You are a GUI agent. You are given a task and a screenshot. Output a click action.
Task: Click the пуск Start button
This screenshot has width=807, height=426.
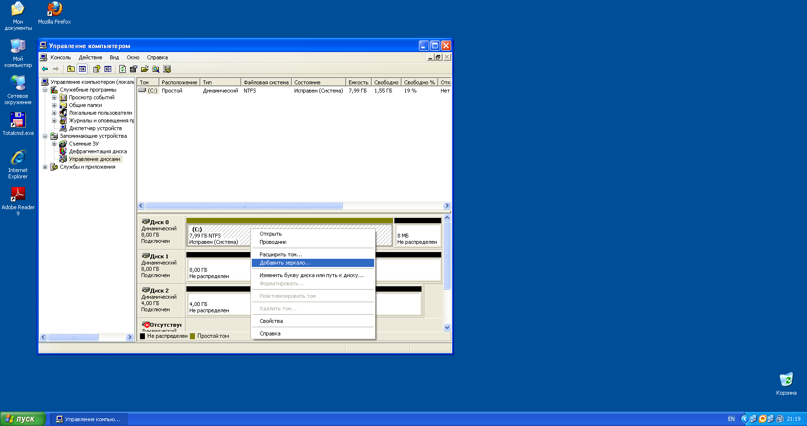tap(23, 419)
